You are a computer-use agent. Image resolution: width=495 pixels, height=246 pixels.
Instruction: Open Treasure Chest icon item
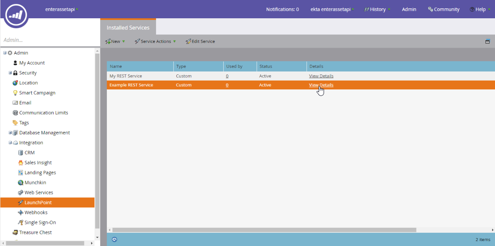(15, 232)
